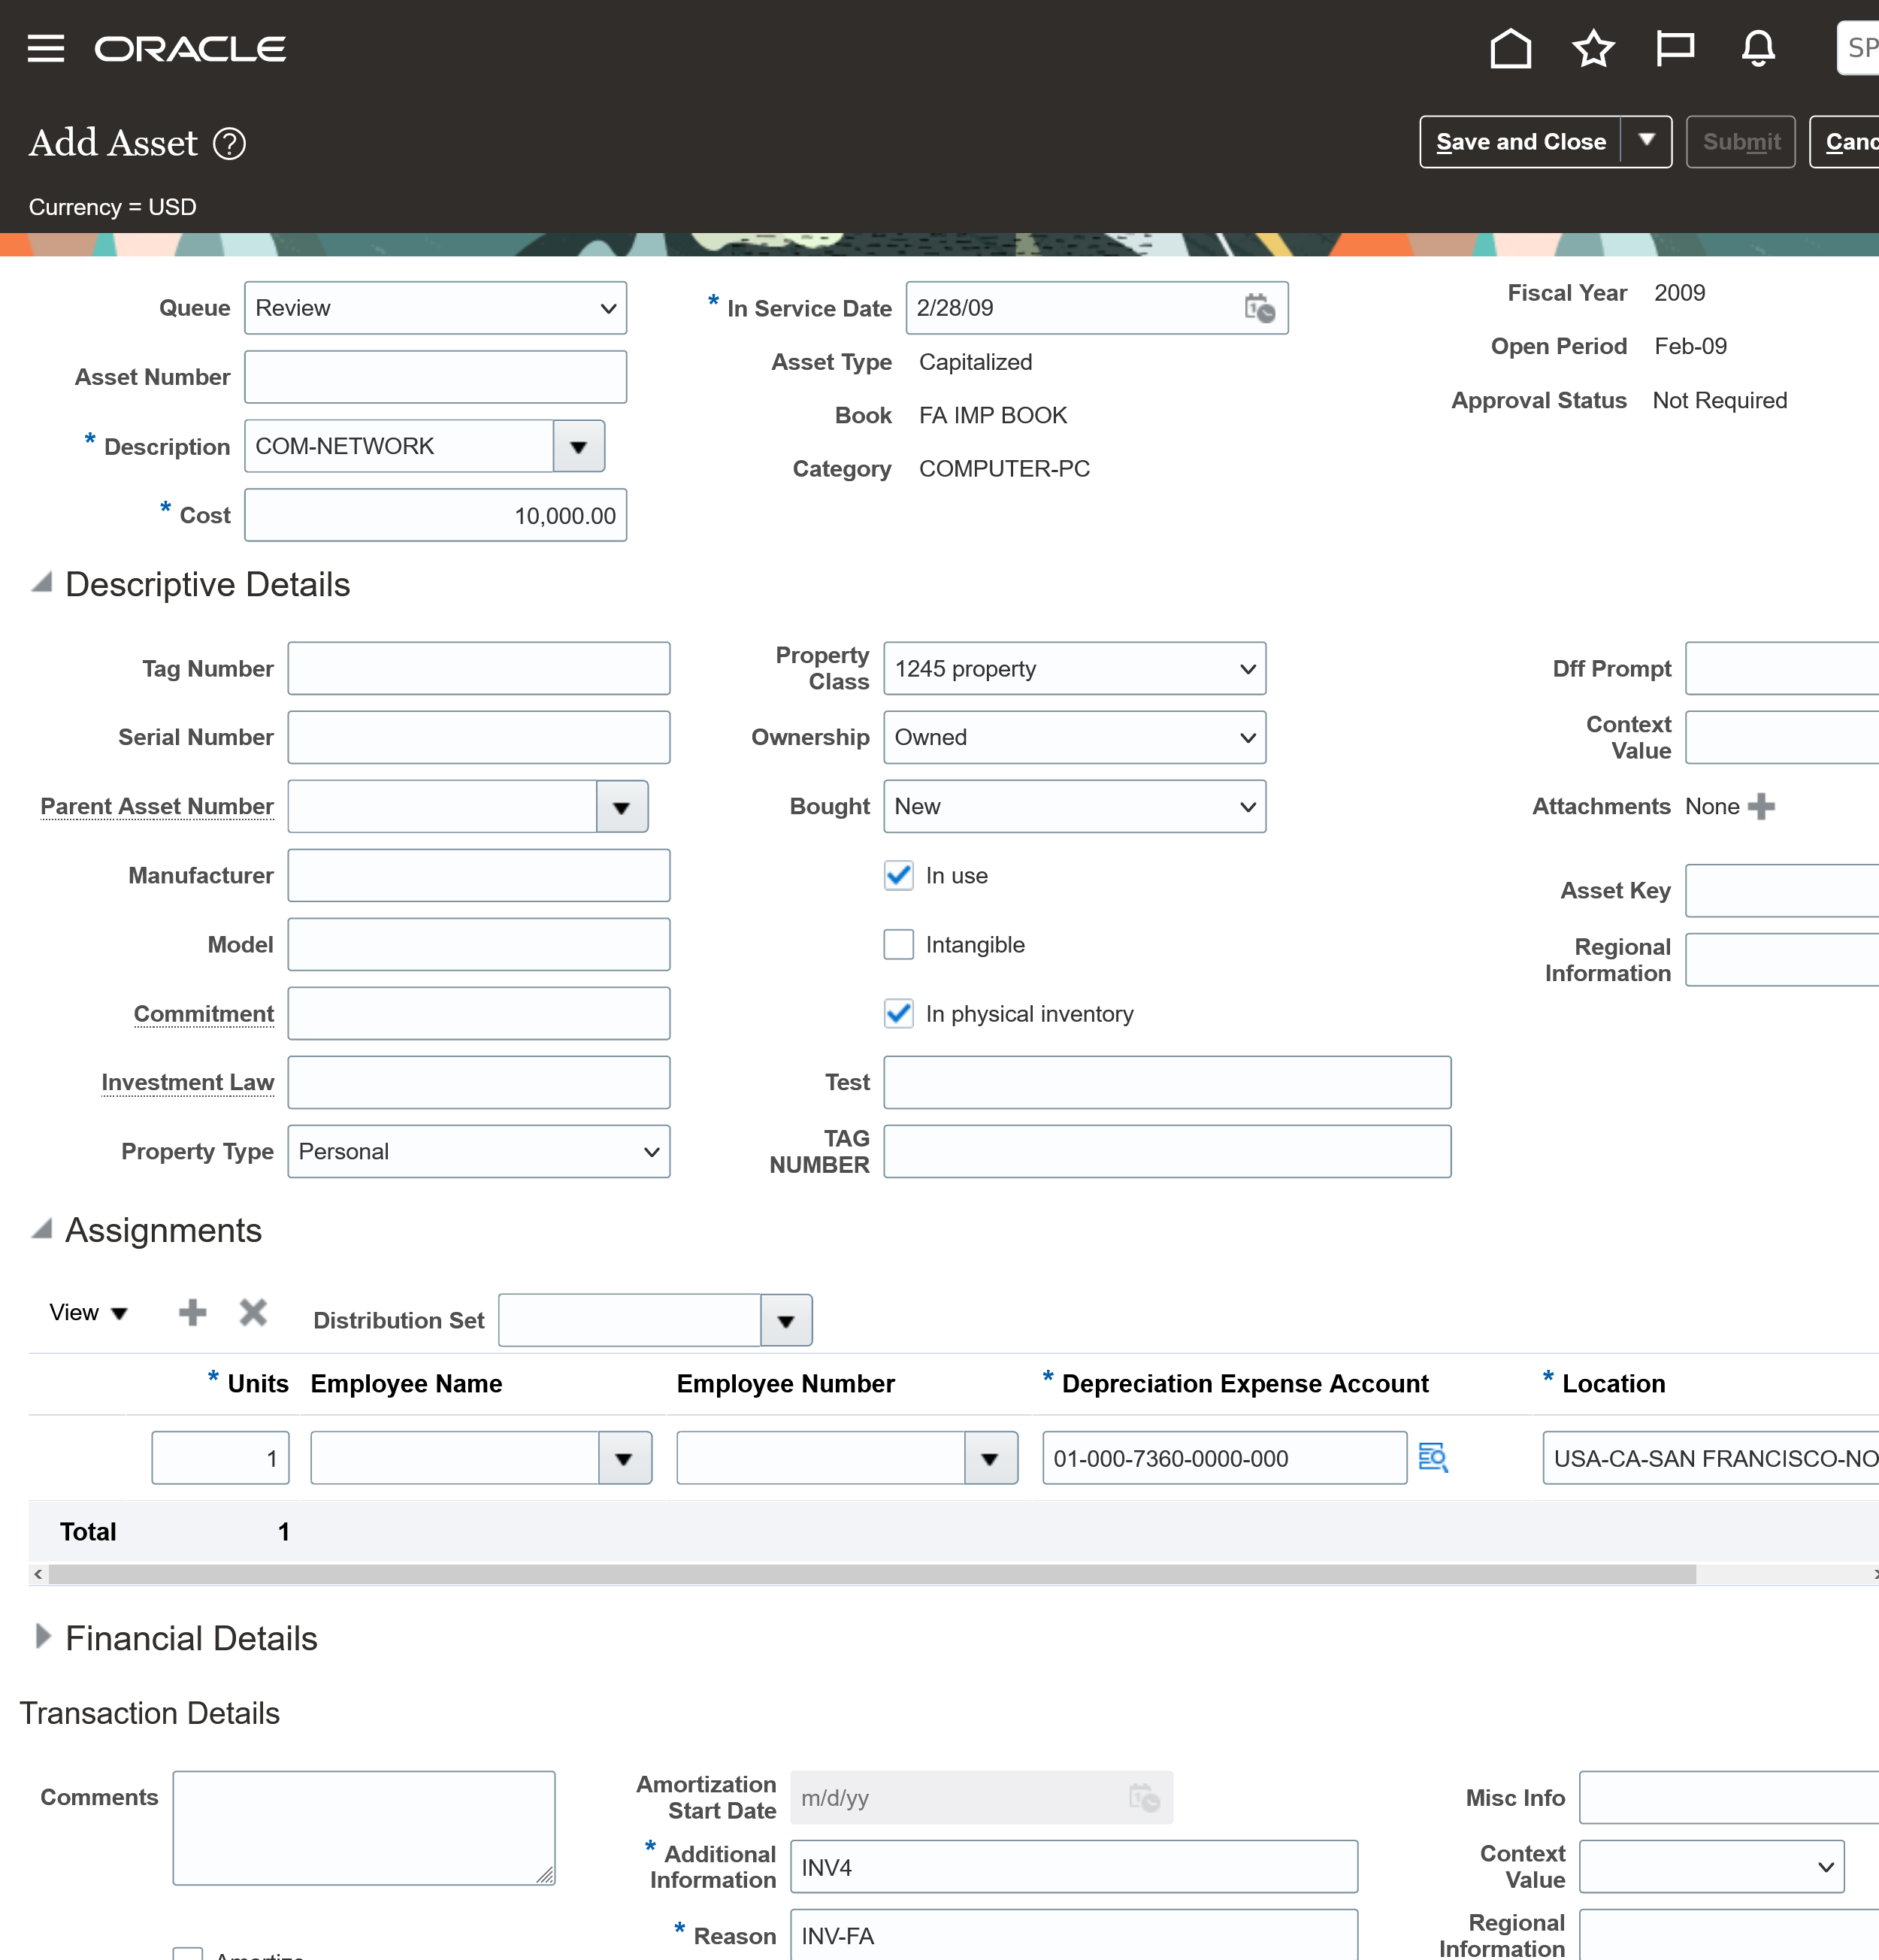Uncheck In physical inventory checkbox

[x=898, y=1014]
